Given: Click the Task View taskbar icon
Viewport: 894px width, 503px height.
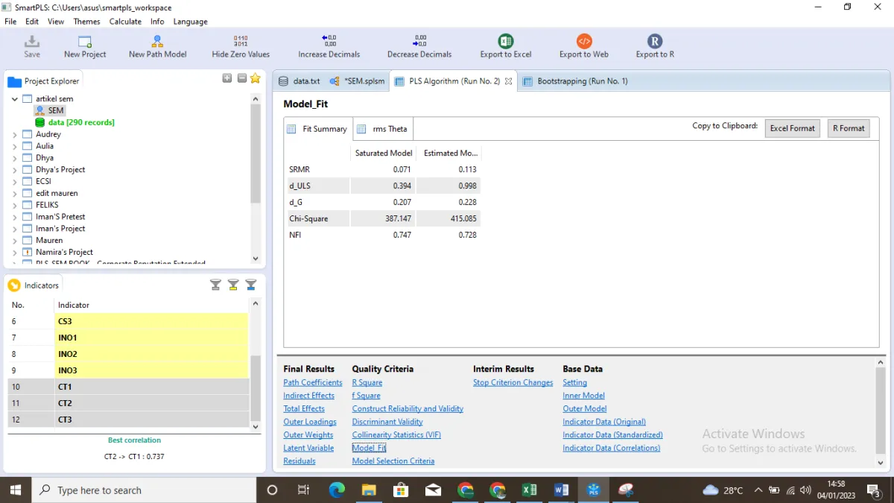Looking at the screenshot, I should pyautogui.click(x=303, y=490).
